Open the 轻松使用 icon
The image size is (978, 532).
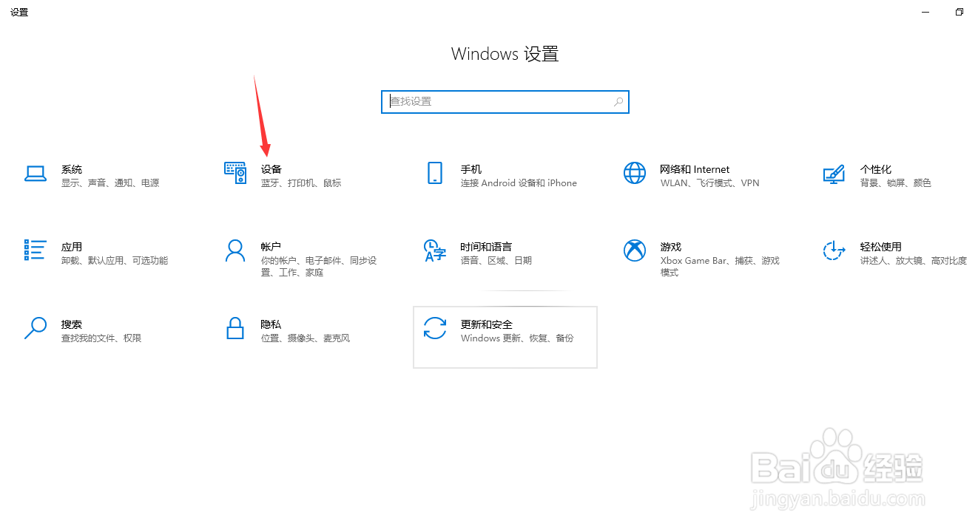click(834, 250)
